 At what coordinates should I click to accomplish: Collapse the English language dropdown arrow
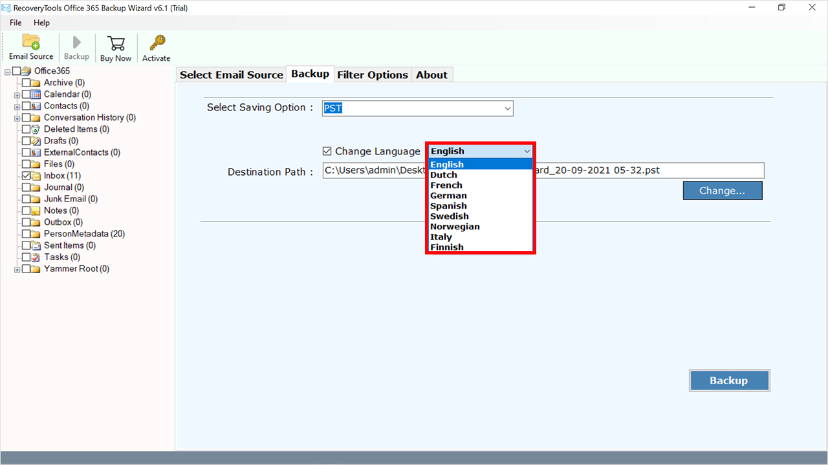coord(527,151)
